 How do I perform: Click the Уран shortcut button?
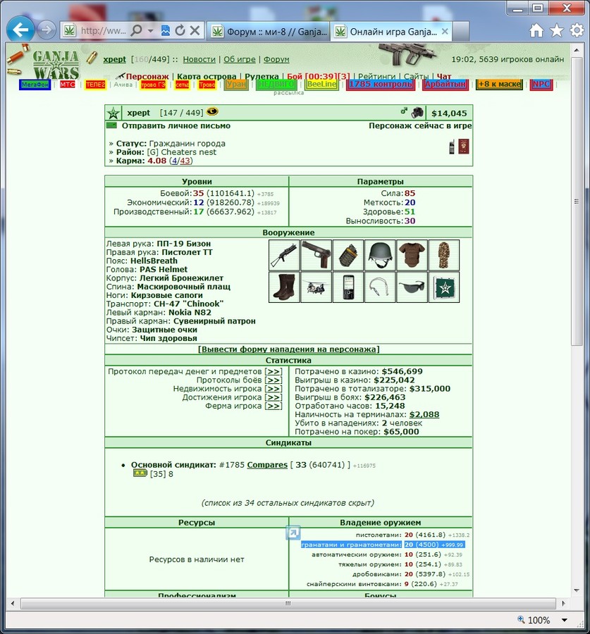pos(236,84)
